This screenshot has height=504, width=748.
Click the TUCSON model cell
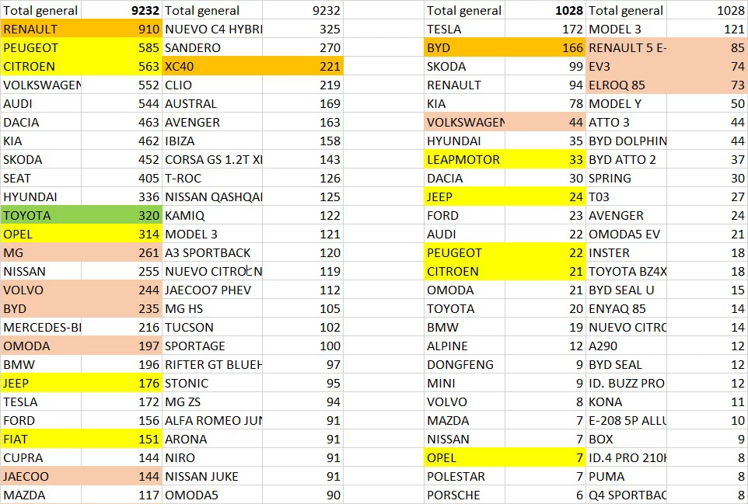pos(212,327)
